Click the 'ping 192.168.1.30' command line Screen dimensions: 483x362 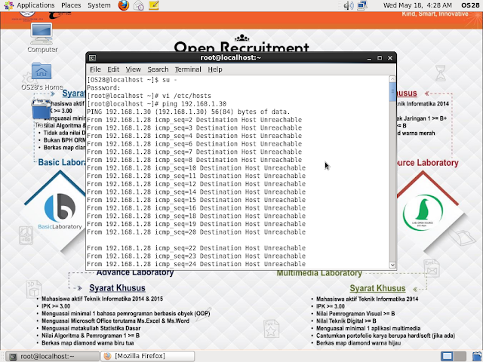coord(157,104)
